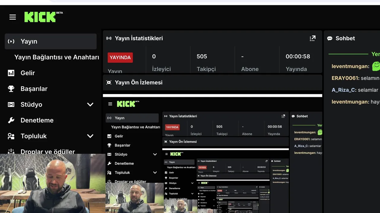
Task: Click the Yayın Ön İzlemesi heading
Action: click(139, 83)
